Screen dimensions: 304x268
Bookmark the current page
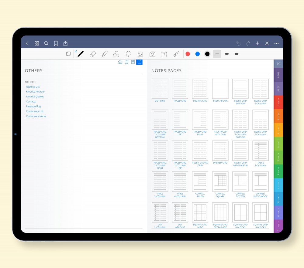point(56,43)
